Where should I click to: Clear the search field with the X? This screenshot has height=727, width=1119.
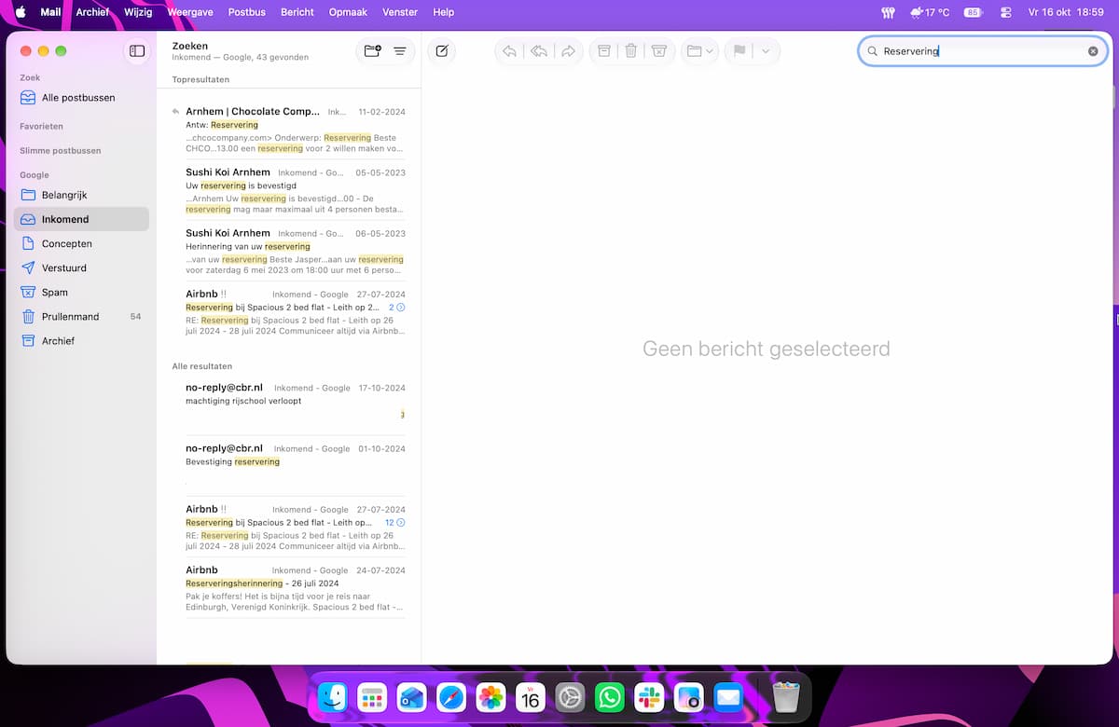[x=1093, y=51]
